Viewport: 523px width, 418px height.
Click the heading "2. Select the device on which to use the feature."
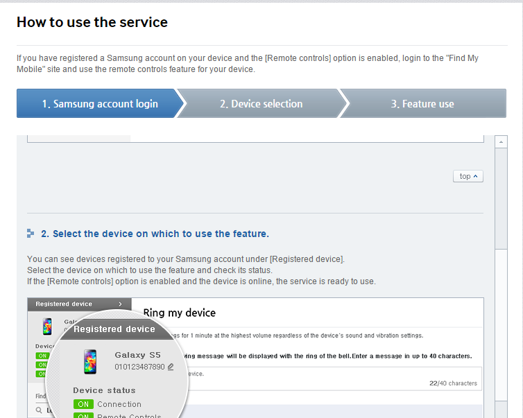click(155, 234)
